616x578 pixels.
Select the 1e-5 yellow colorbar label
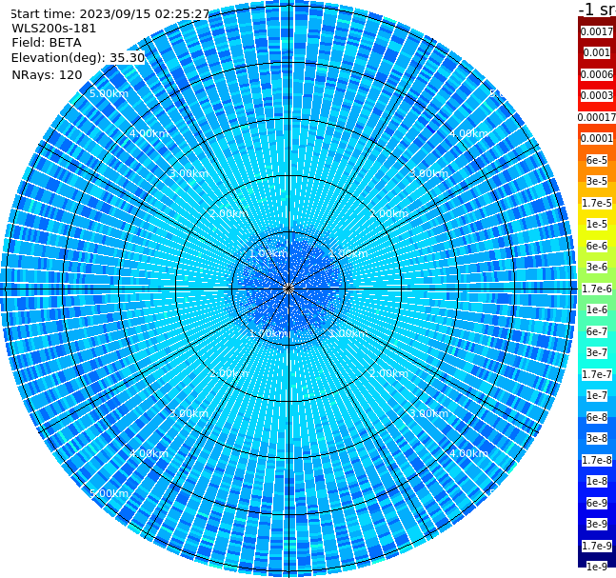click(597, 224)
